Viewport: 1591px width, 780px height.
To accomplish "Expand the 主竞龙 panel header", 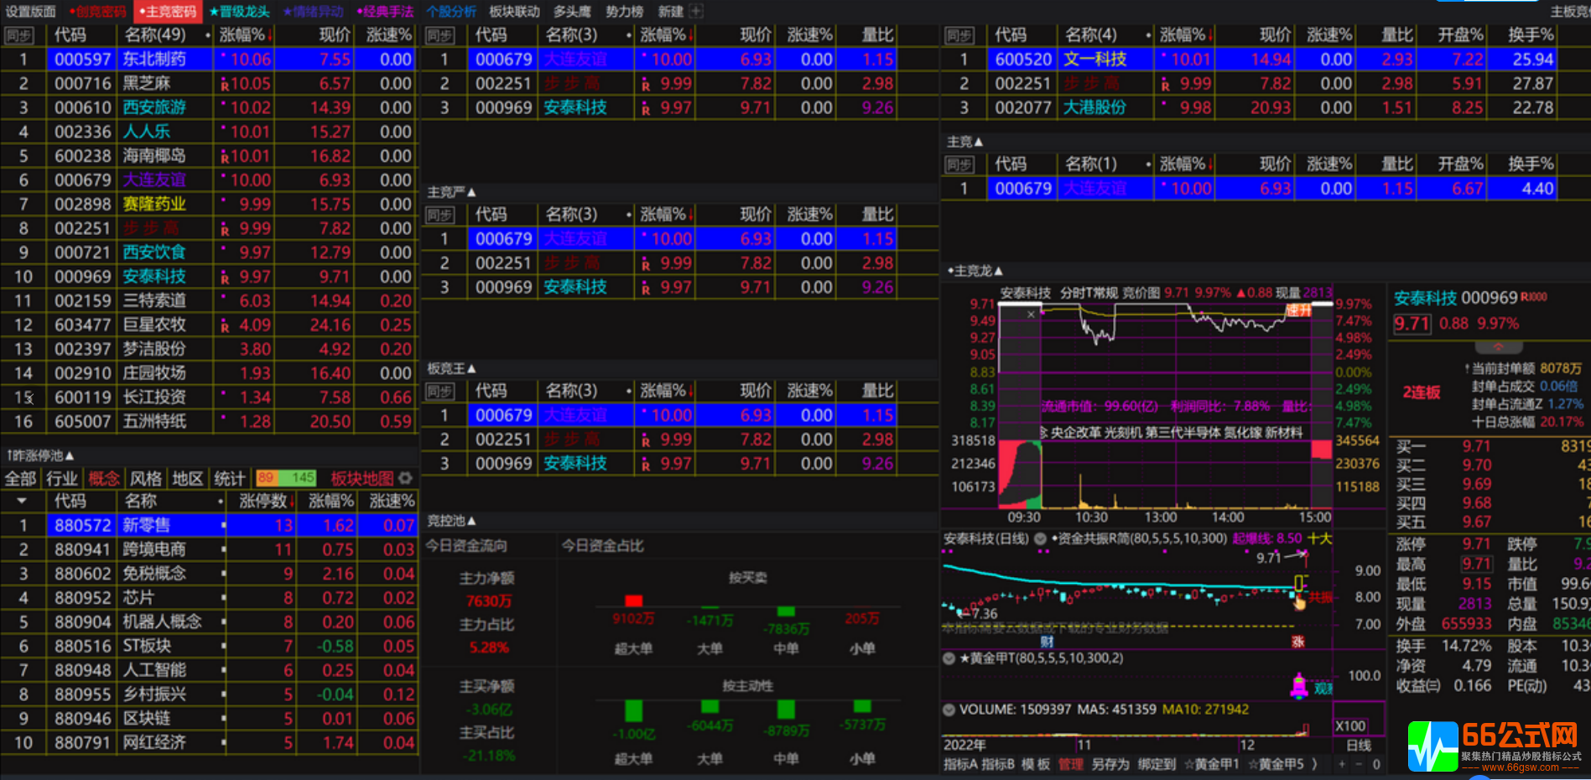I will (x=998, y=271).
